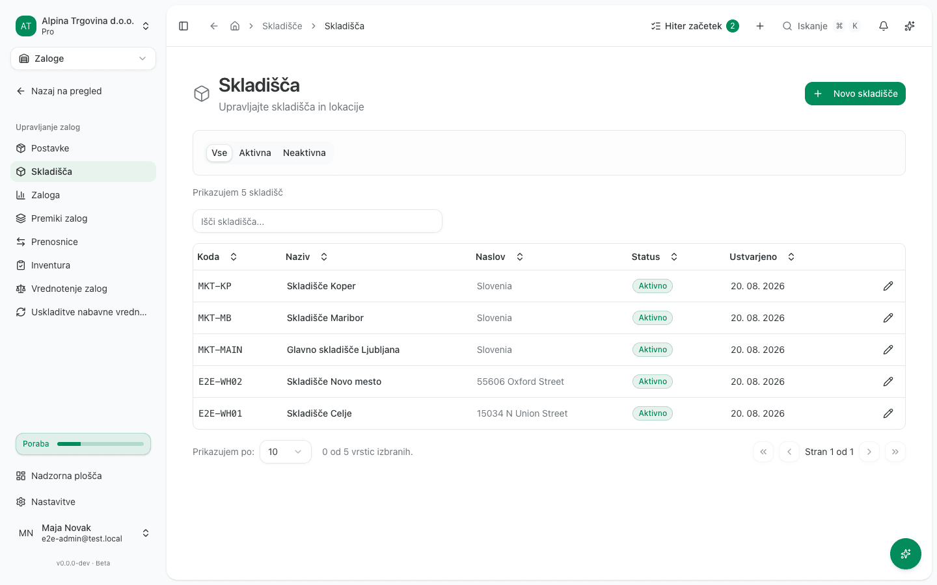Expand Maja Novak user menu
The image size is (937, 585).
click(x=83, y=533)
